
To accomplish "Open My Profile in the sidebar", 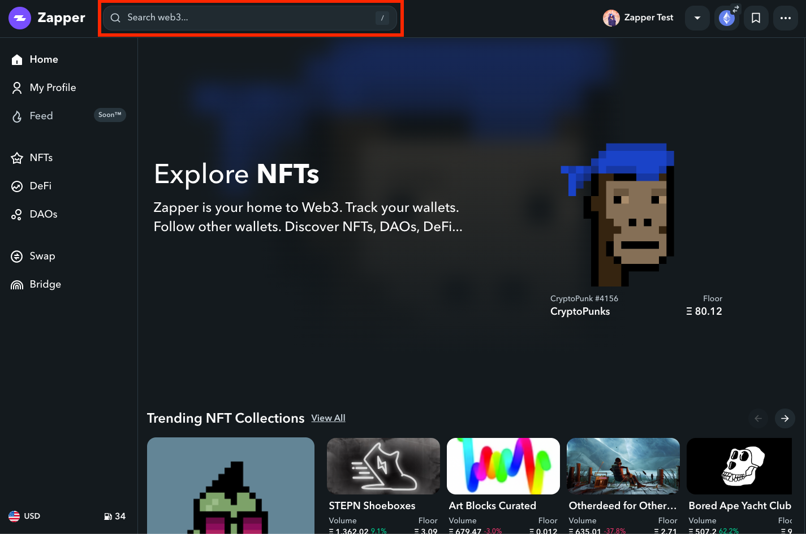I will (44, 88).
